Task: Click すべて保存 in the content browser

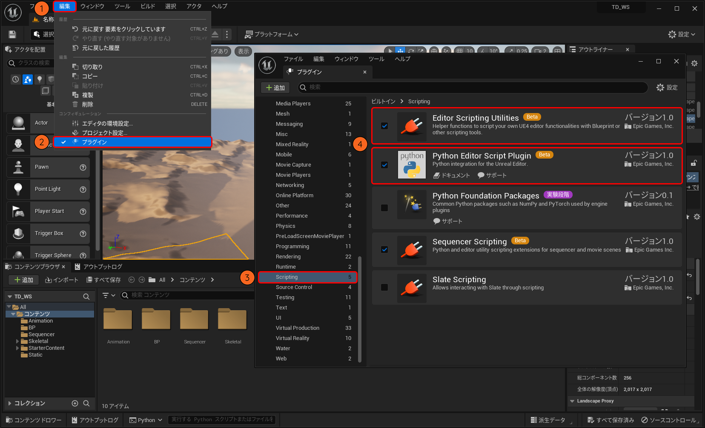Action: pos(104,280)
